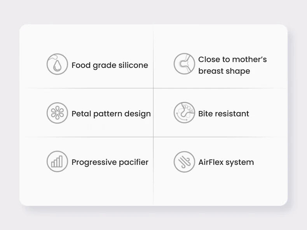Click the AirFlex system label
The height and width of the screenshot is (230, 307).
pos(226,162)
